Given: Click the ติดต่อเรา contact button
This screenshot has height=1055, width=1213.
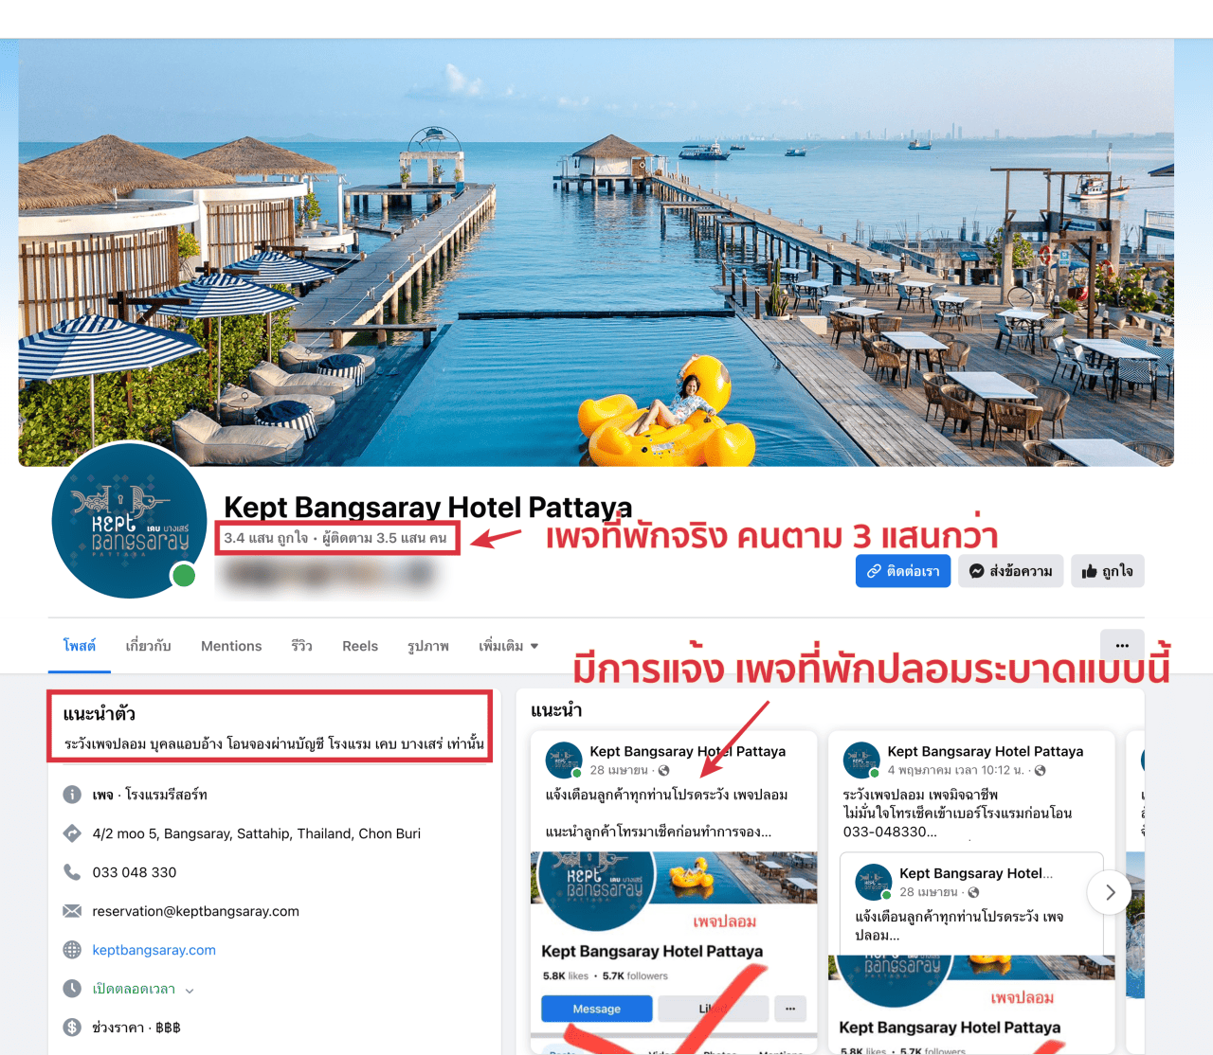Looking at the screenshot, I should [x=903, y=571].
